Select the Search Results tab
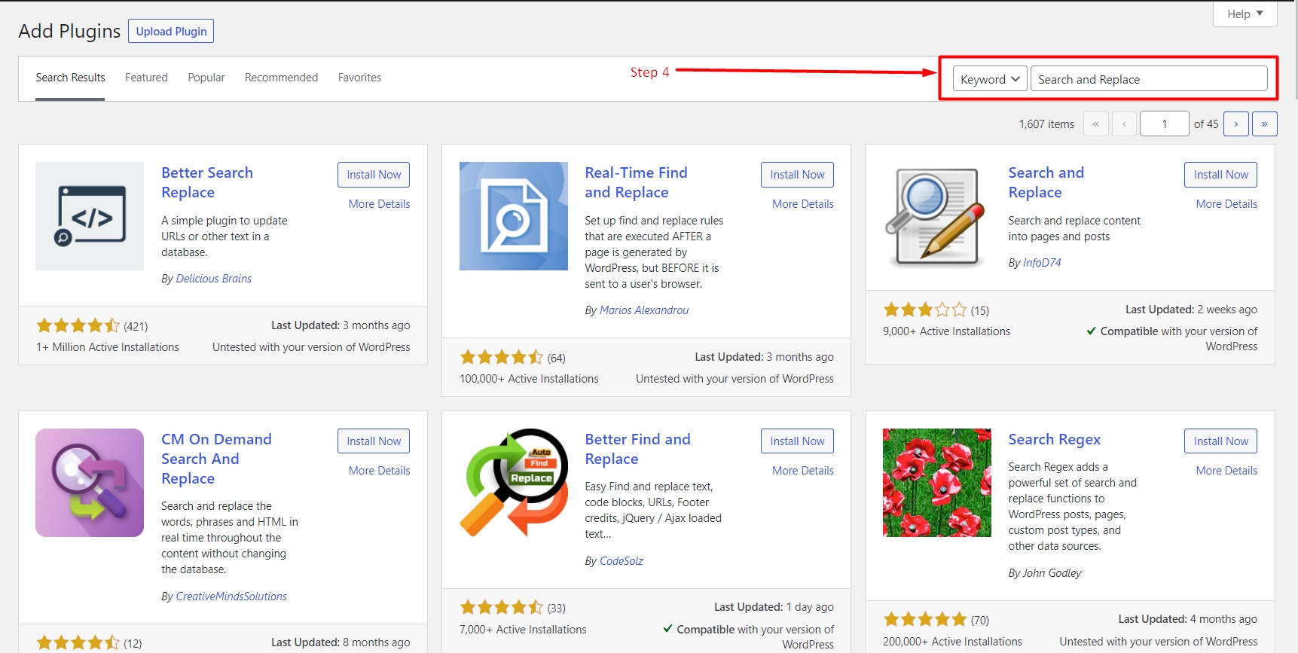 pos(70,78)
